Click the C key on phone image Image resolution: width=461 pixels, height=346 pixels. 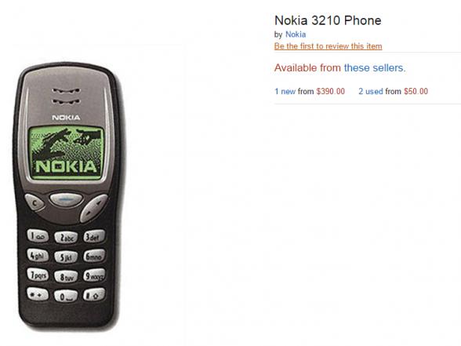[x=34, y=202]
